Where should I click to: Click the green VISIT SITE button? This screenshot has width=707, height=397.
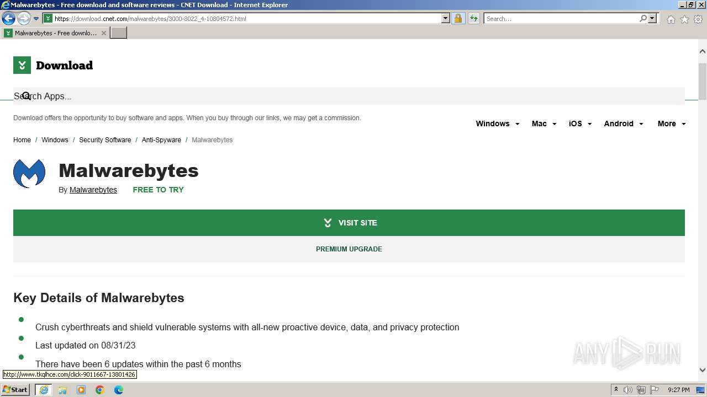click(349, 223)
